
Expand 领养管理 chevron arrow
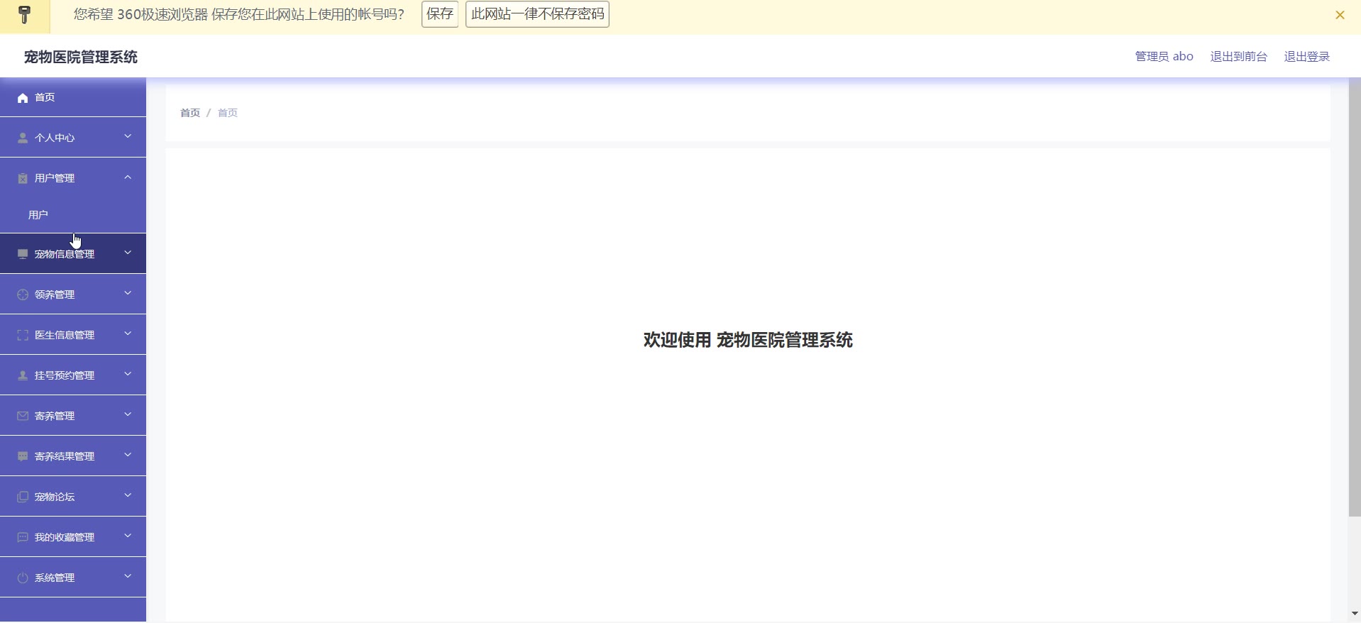(128, 293)
